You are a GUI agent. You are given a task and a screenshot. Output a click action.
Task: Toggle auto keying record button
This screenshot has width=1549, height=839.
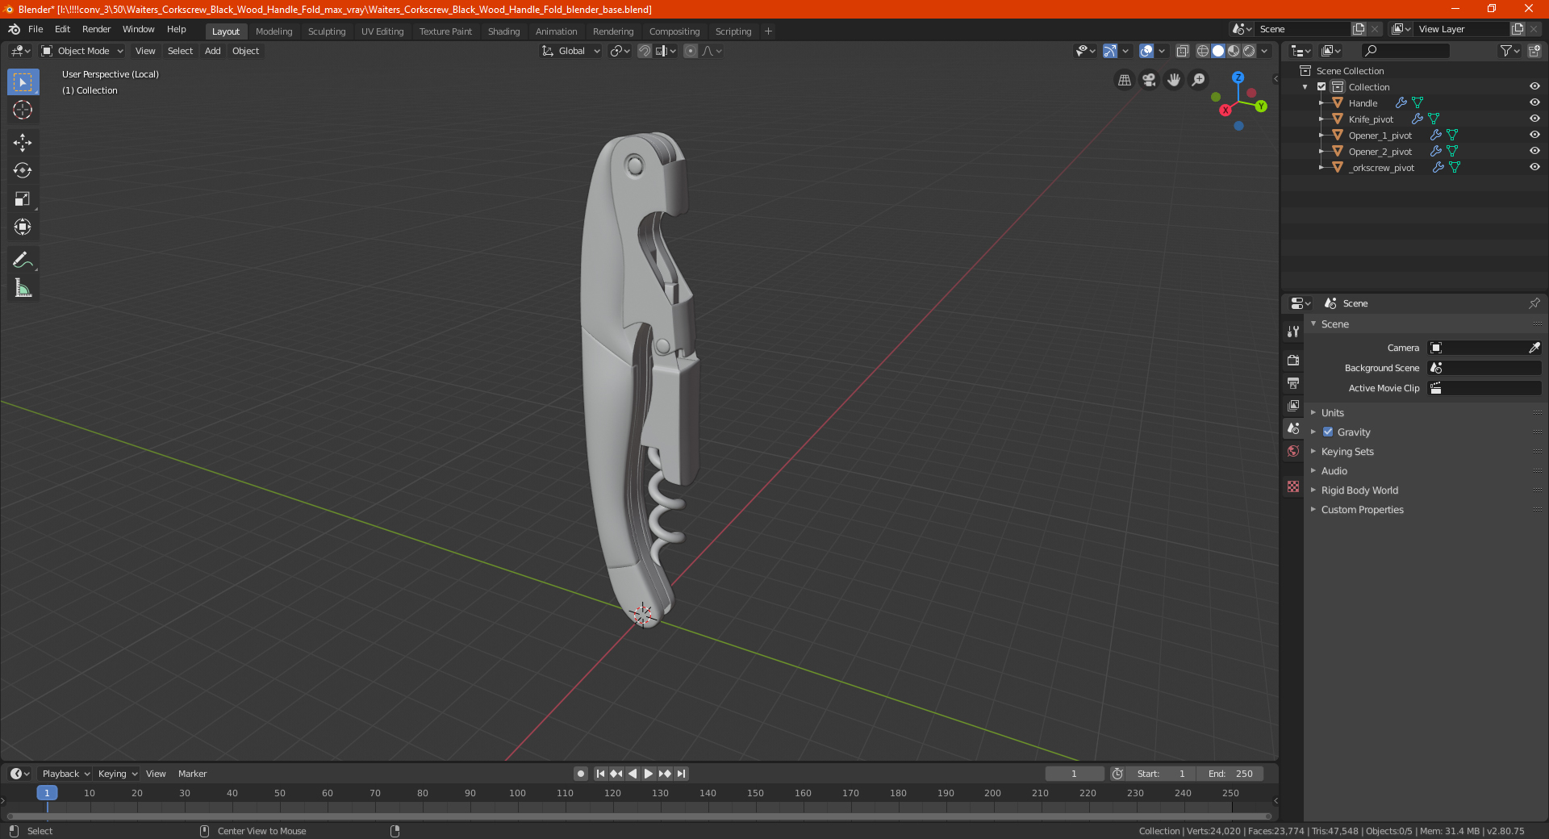point(581,774)
